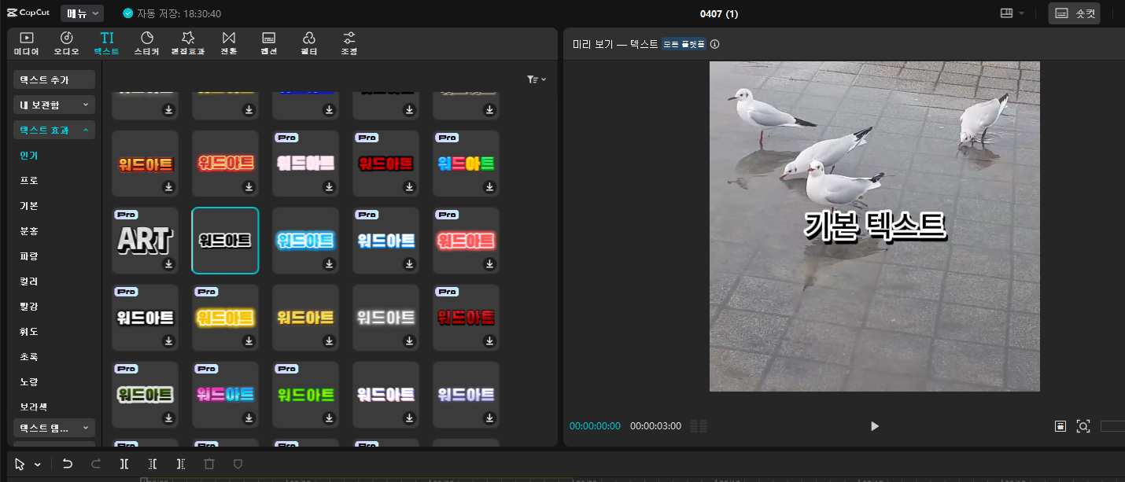Click the 기본 텍스트 text in preview

click(875, 226)
